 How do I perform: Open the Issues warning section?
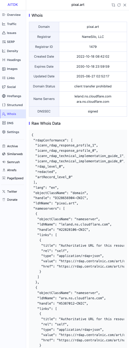[13, 33]
